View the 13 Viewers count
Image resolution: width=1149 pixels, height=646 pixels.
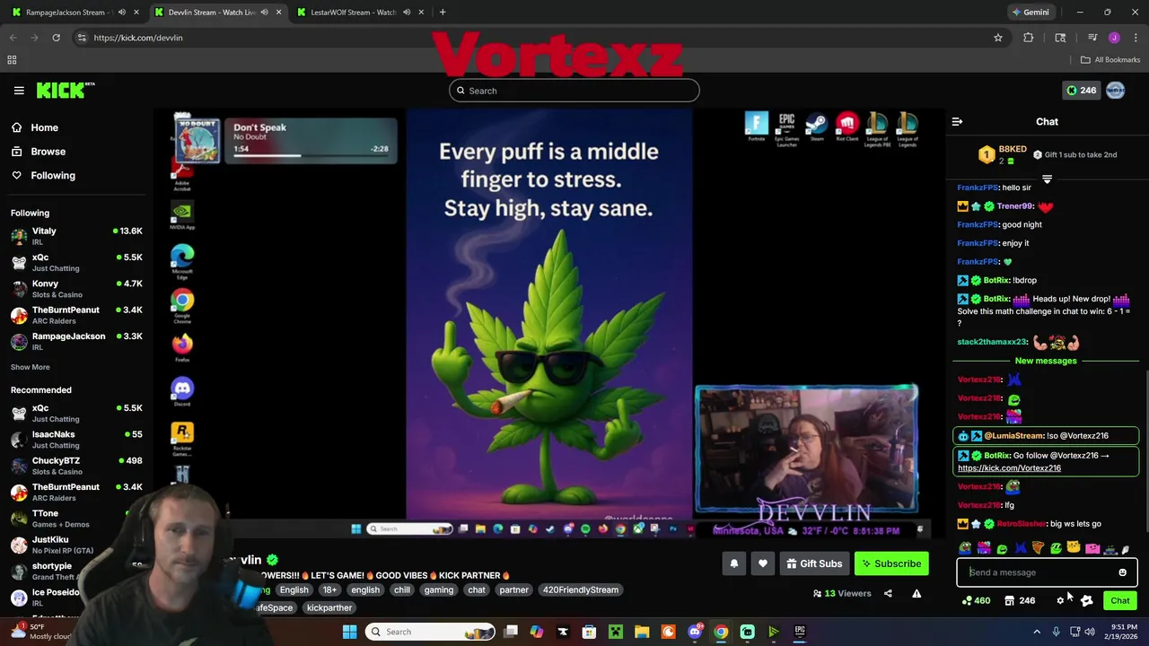(x=842, y=593)
